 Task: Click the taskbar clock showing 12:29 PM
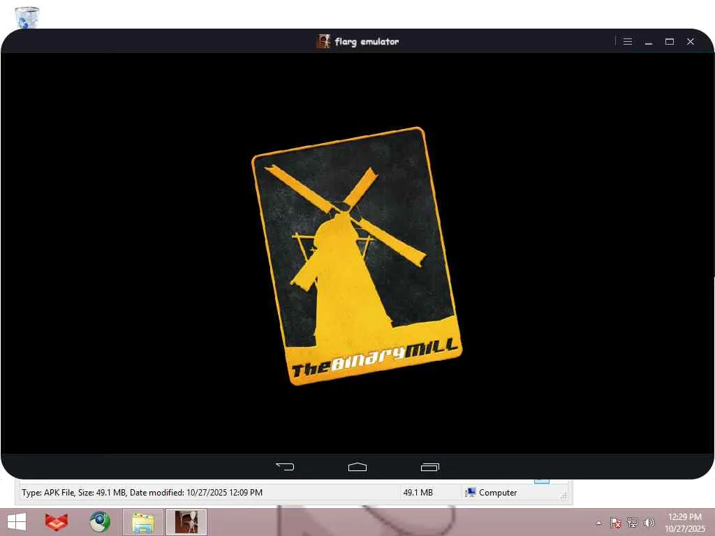[x=684, y=522]
